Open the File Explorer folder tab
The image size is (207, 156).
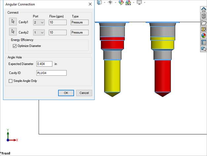[x=204, y=23]
